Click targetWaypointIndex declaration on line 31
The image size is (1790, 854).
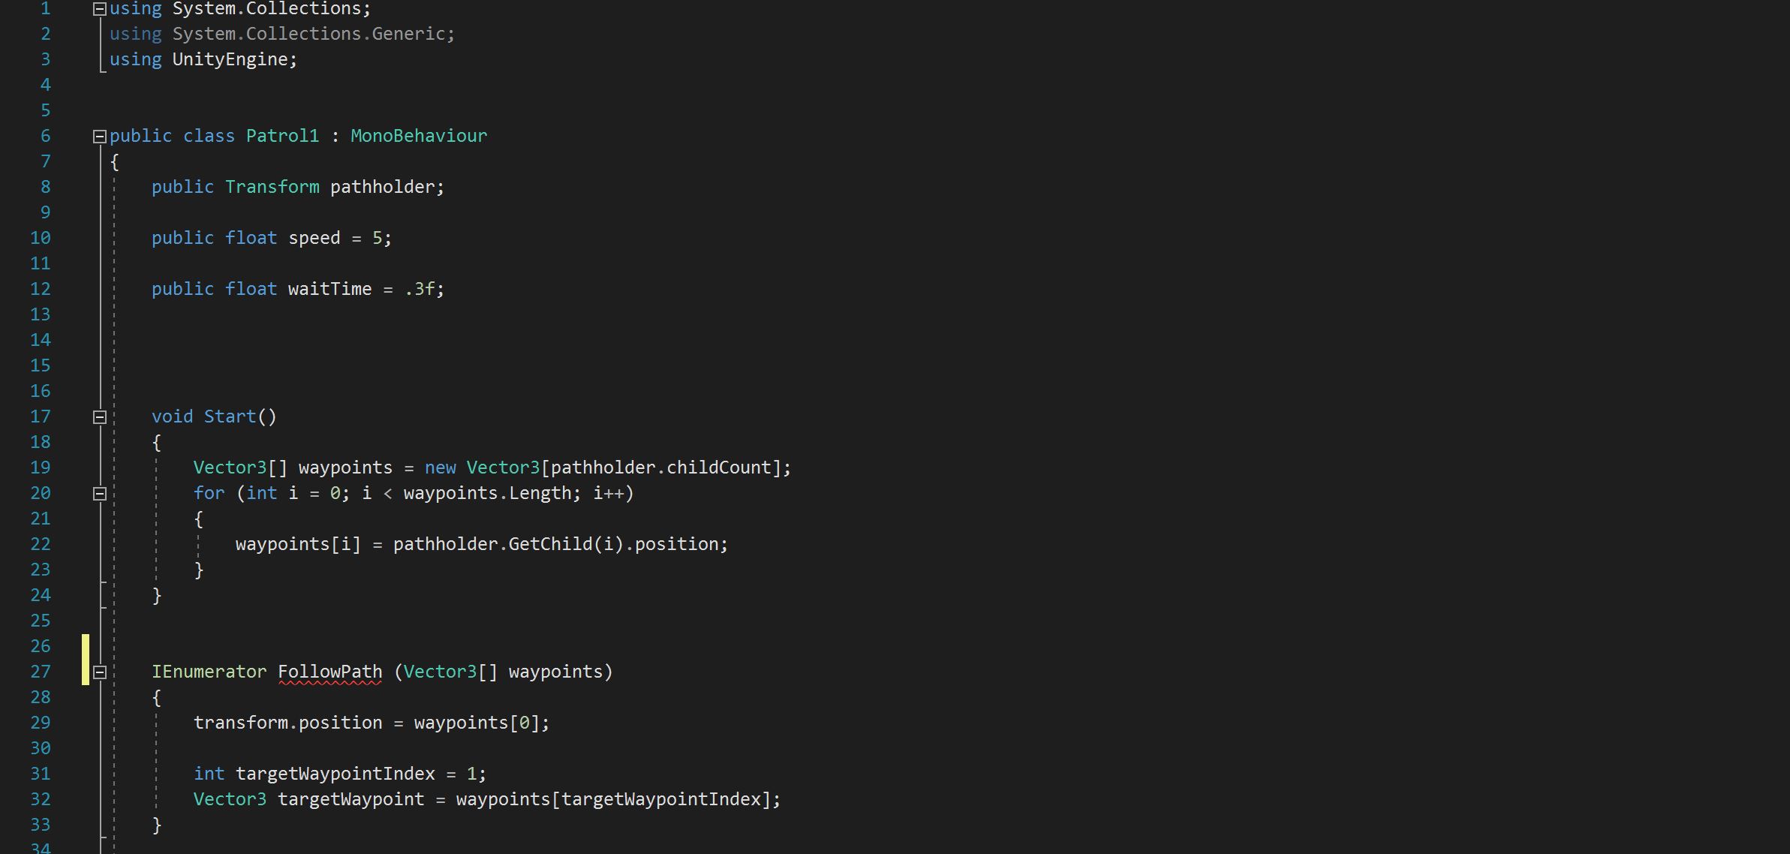[x=335, y=774]
